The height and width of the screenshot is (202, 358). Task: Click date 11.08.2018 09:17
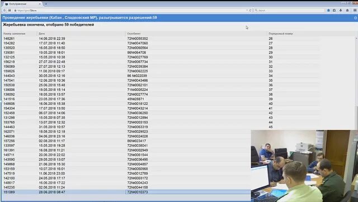[x=52, y=71]
